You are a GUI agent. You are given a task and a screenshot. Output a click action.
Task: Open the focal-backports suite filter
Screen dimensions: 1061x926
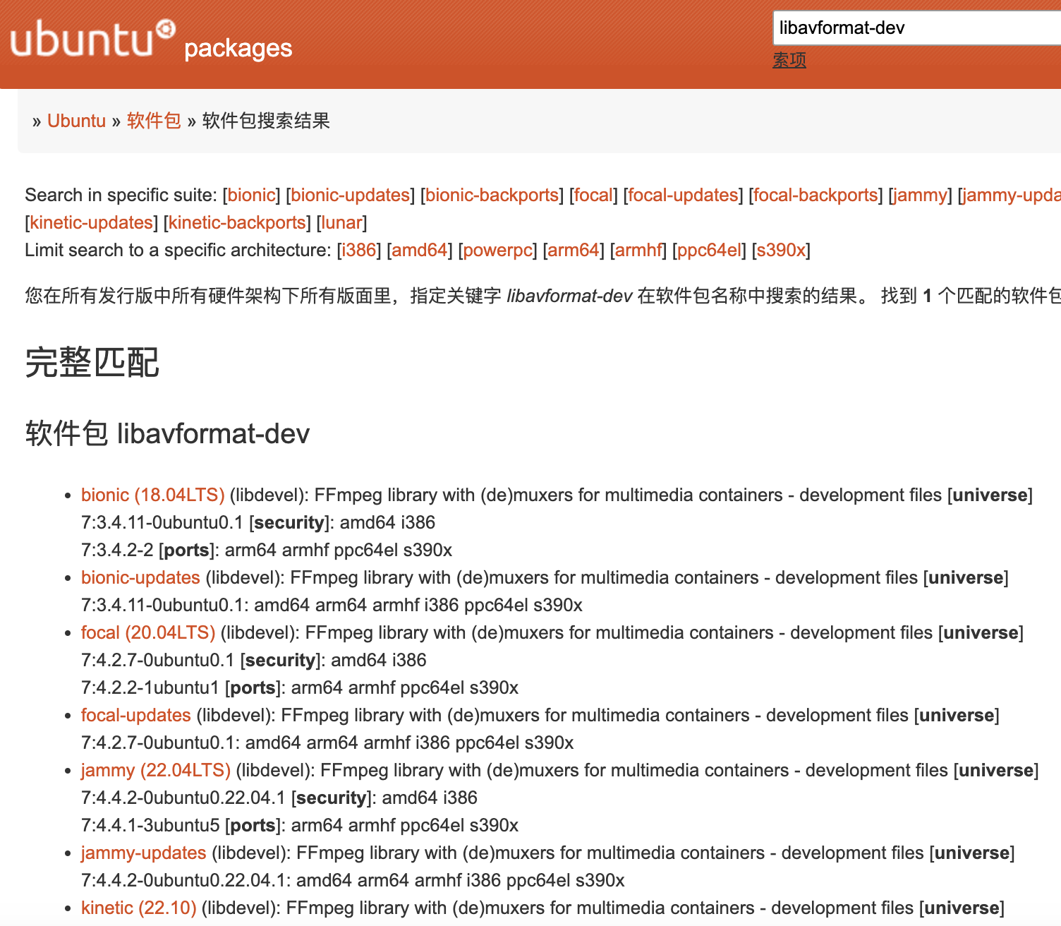point(816,195)
